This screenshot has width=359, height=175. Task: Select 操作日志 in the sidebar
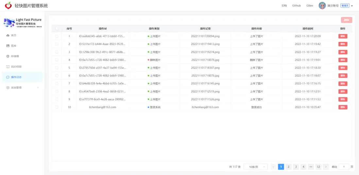point(22,77)
